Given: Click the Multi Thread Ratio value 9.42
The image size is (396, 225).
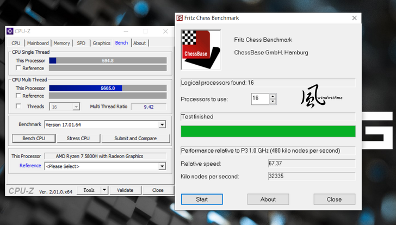Looking at the screenshot, I should (148, 107).
